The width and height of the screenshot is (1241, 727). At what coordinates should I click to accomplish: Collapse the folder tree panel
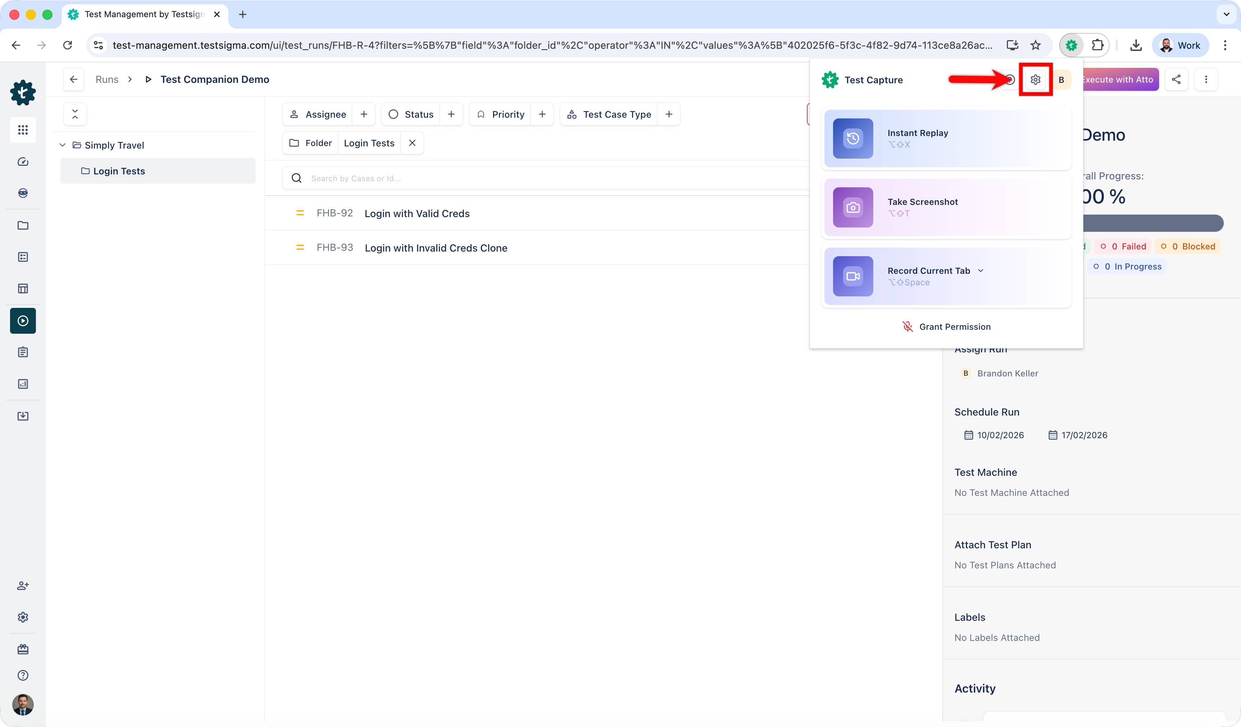click(75, 114)
